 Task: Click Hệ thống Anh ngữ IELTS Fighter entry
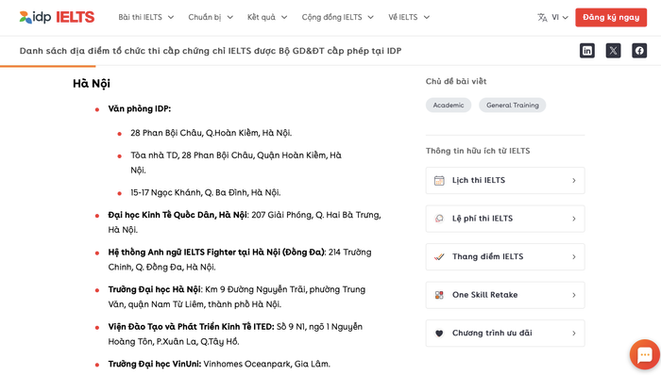click(x=240, y=260)
